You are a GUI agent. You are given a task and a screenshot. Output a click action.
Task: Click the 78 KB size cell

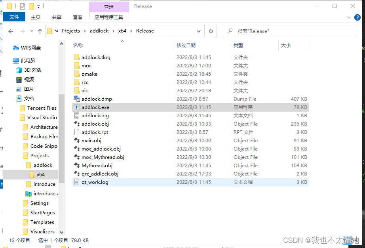pos(300,107)
